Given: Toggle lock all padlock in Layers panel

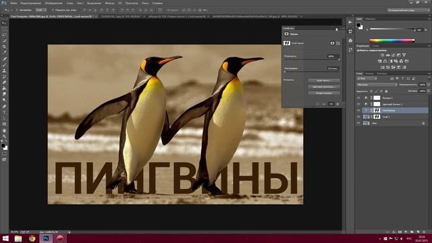Looking at the screenshot, I should [386, 91].
